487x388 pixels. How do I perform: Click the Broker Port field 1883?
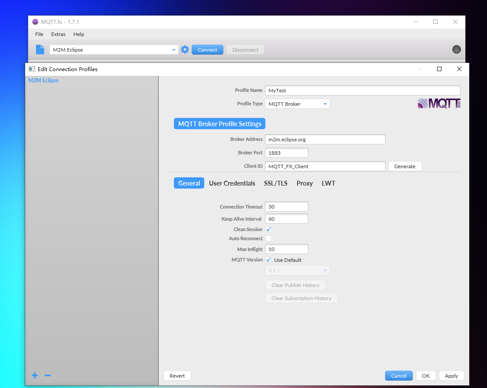tap(286, 153)
